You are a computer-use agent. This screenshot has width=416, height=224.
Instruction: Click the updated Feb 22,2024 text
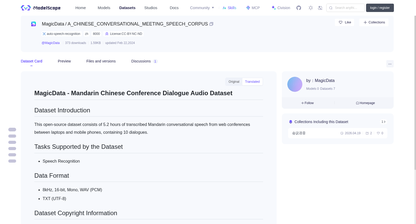pyautogui.click(x=120, y=43)
